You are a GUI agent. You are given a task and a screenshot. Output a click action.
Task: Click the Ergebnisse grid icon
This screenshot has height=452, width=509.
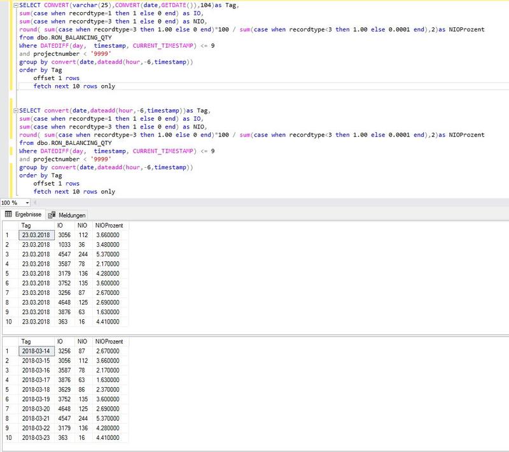9,215
